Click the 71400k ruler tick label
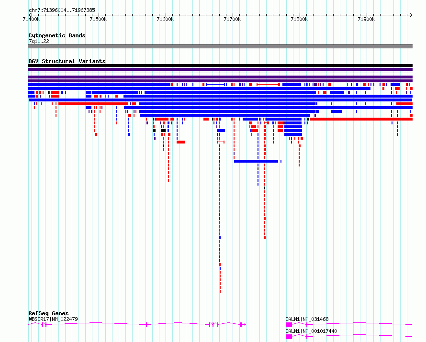 31,19
